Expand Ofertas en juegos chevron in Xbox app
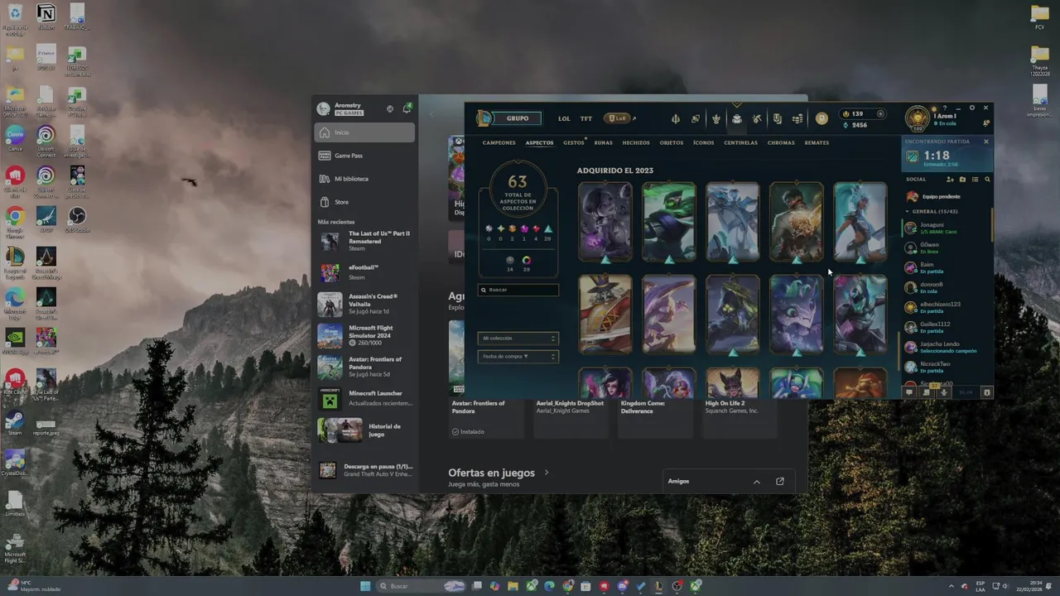1060x596 pixels. click(546, 473)
